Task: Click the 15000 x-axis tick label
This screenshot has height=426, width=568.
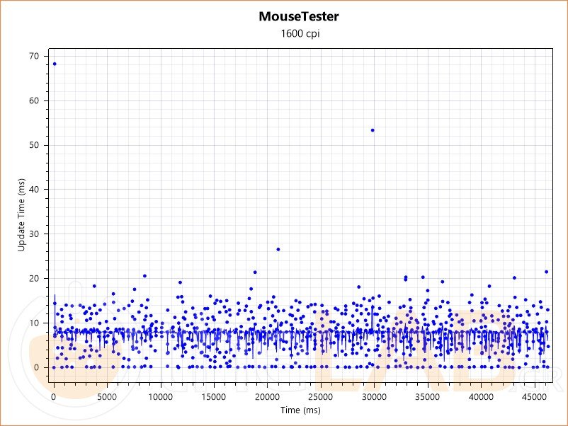Action: point(214,397)
